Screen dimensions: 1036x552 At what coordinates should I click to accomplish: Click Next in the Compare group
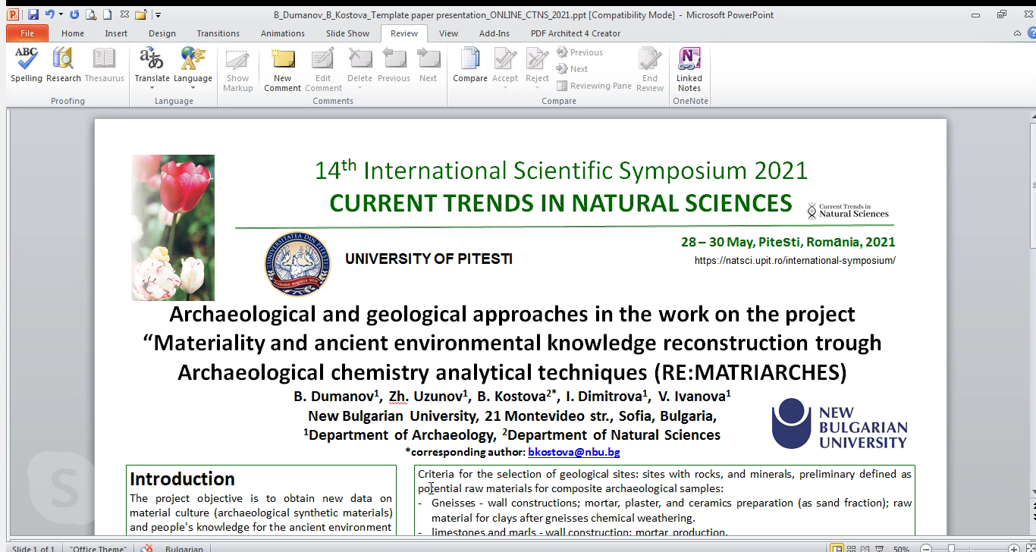(x=573, y=69)
